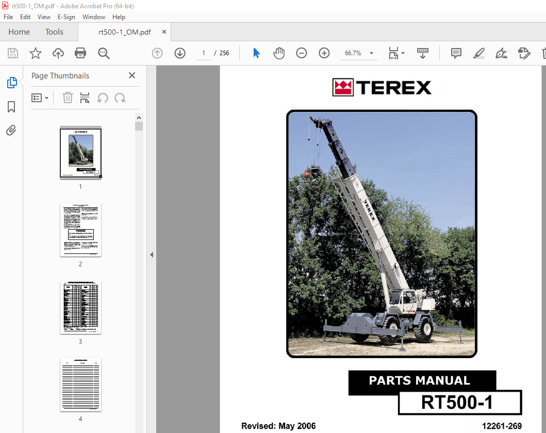Zoom out using the minus icon
546x433 pixels.
[302, 53]
